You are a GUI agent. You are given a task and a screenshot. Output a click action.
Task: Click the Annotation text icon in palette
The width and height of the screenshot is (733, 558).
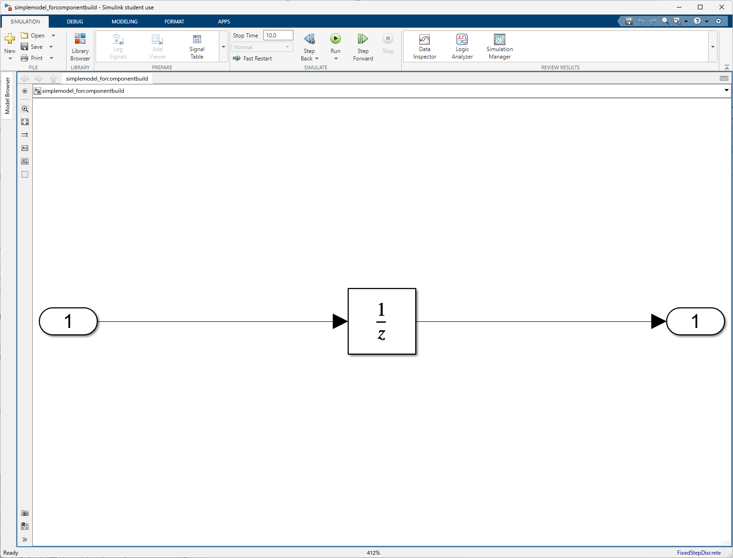point(25,148)
